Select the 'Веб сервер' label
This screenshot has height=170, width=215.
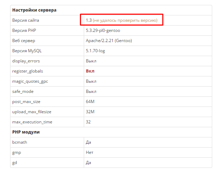(x=24, y=41)
